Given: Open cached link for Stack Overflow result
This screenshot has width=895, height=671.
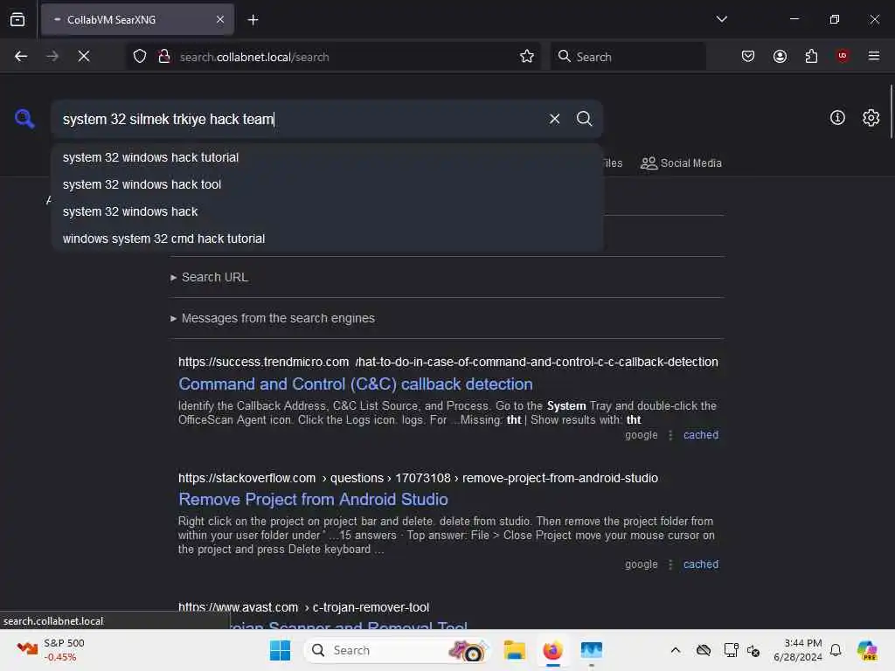Looking at the screenshot, I should [x=701, y=564].
